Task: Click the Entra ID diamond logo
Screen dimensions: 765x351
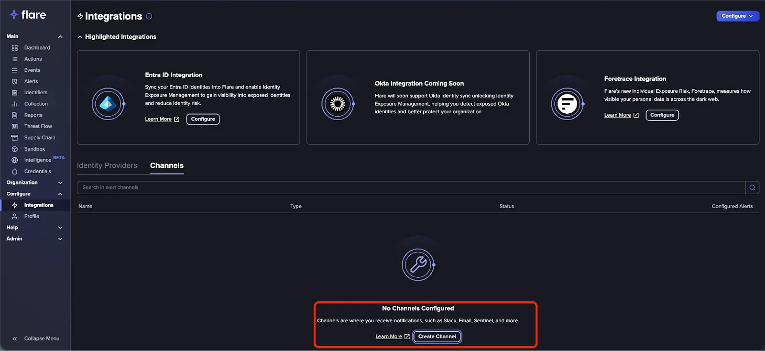Action: click(x=108, y=104)
